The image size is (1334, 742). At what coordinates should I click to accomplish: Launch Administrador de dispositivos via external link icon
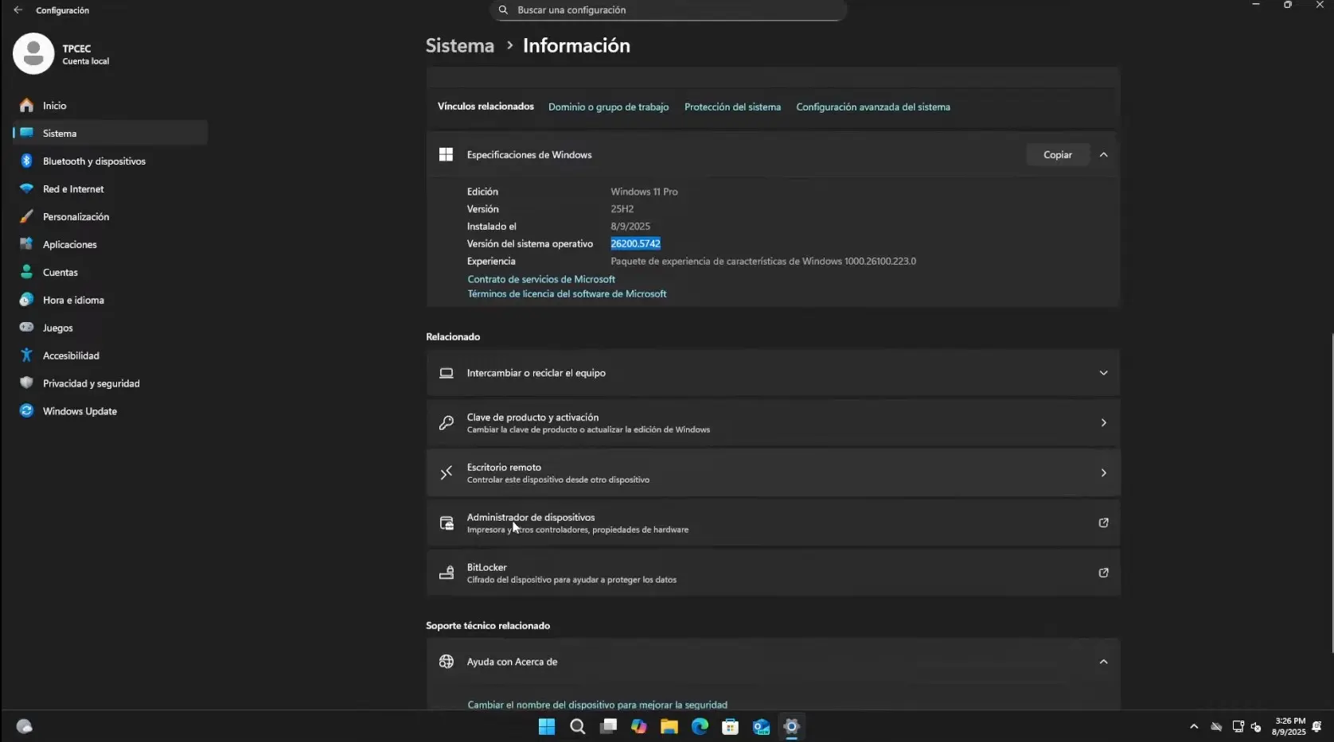(1103, 523)
